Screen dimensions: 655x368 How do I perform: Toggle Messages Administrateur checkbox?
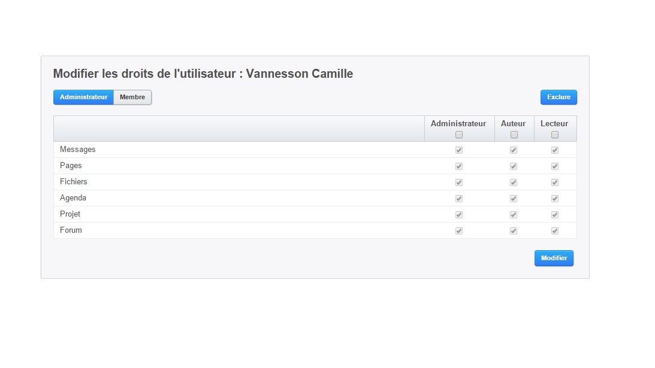tap(459, 150)
